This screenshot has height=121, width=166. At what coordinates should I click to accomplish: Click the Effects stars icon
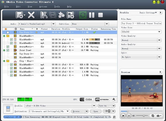click(61, 15)
